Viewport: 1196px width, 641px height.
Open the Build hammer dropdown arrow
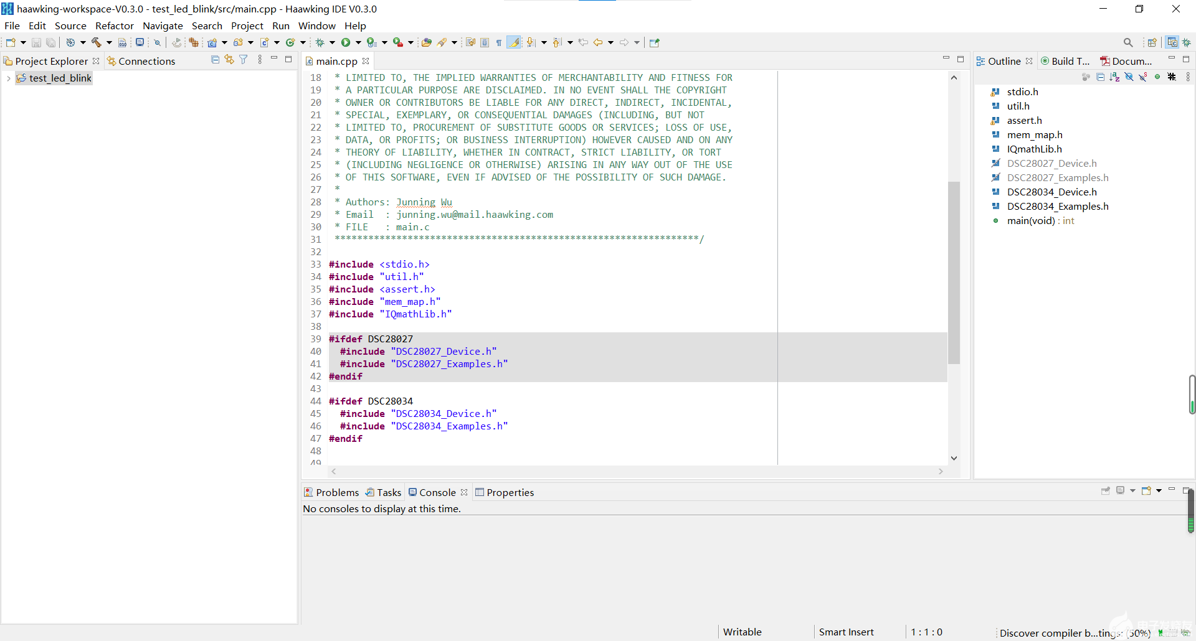pos(109,42)
